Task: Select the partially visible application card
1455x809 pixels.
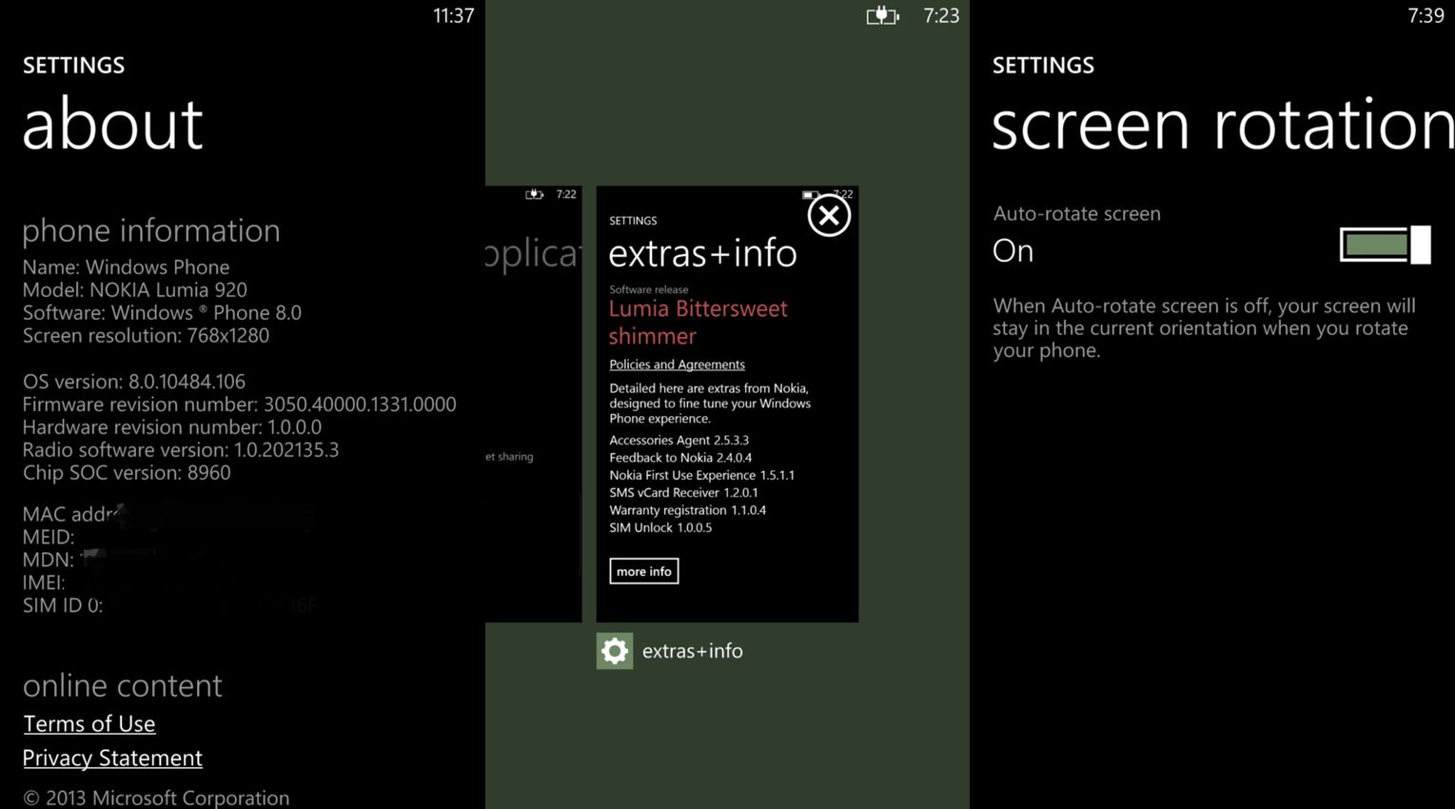Action: [533, 404]
